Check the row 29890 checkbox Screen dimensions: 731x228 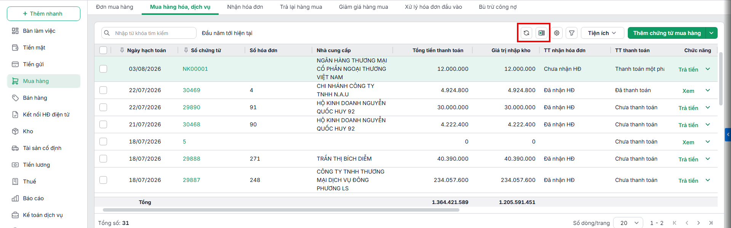coord(103,107)
